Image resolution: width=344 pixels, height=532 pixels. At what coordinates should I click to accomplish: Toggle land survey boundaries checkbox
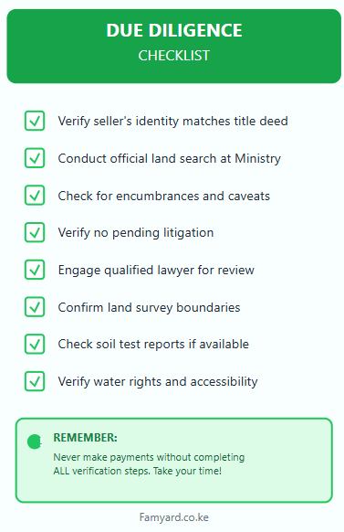tap(35, 307)
